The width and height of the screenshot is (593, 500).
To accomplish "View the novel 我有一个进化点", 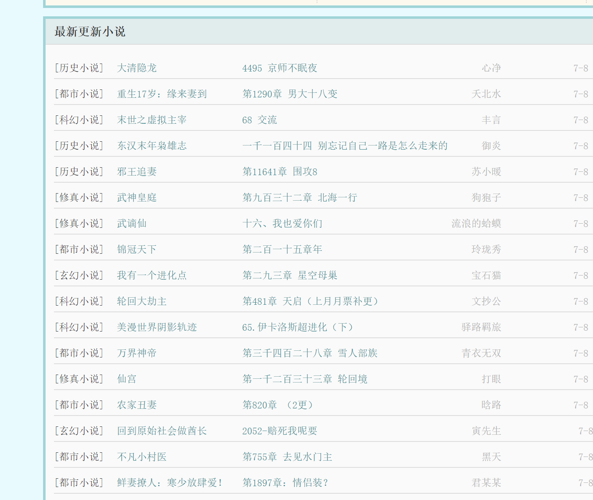I will point(152,276).
